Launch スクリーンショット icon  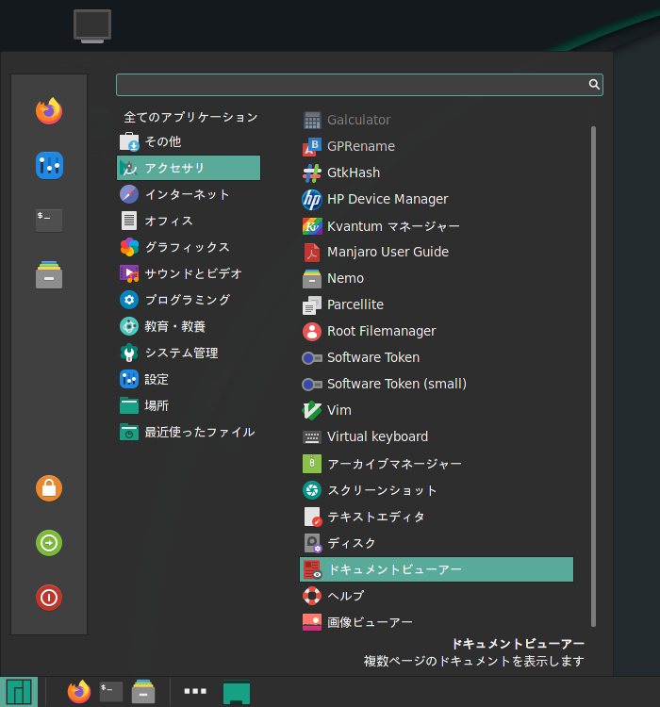[312, 490]
